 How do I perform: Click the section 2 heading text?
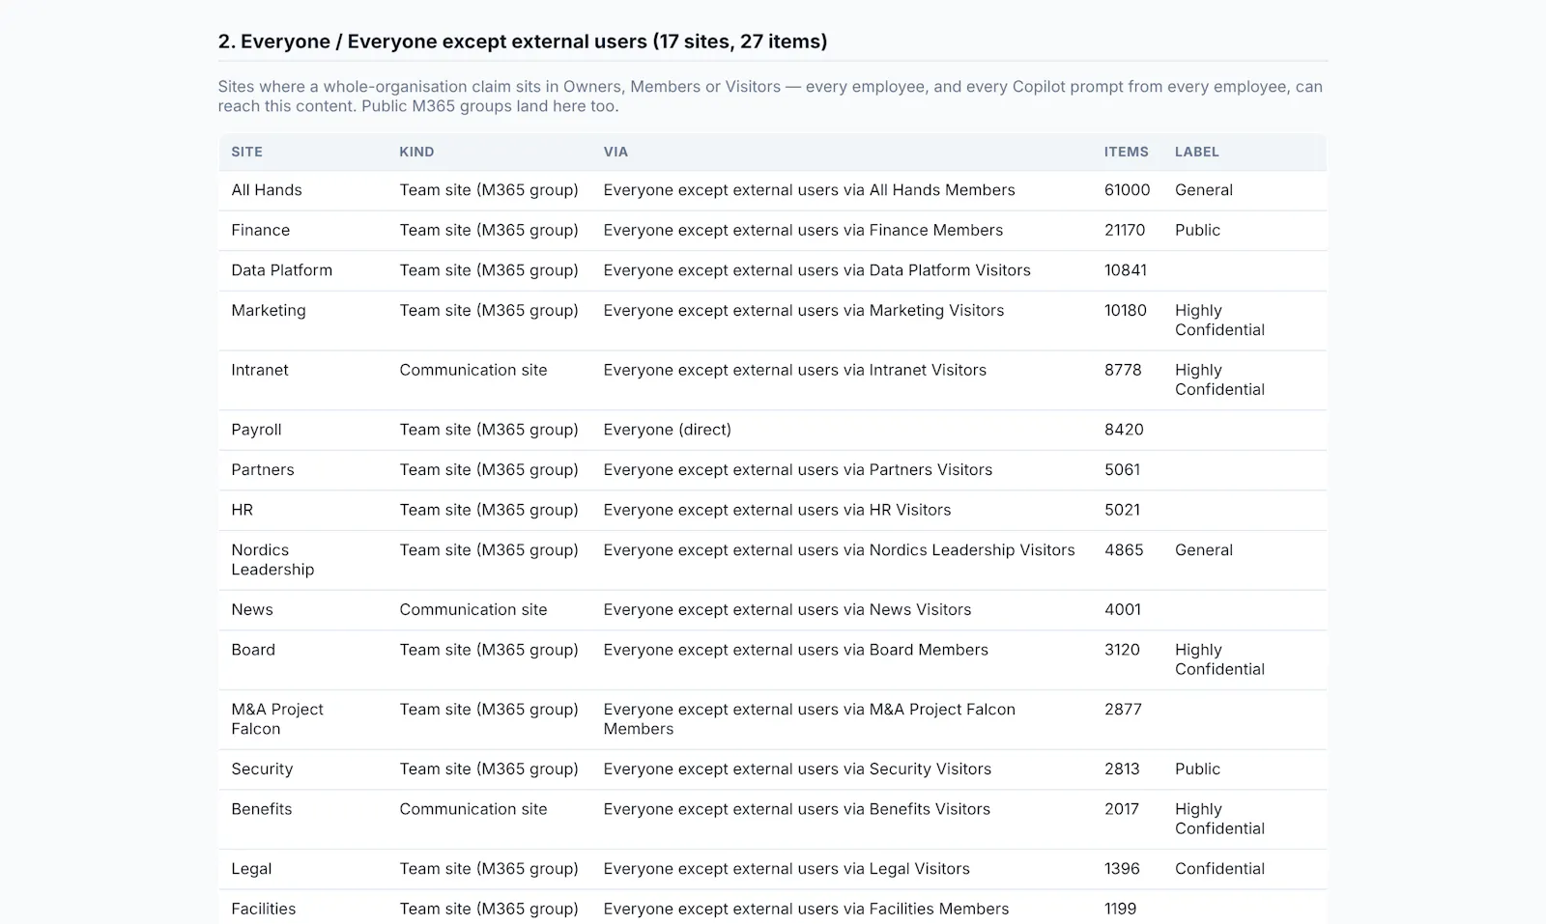[523, 41]
